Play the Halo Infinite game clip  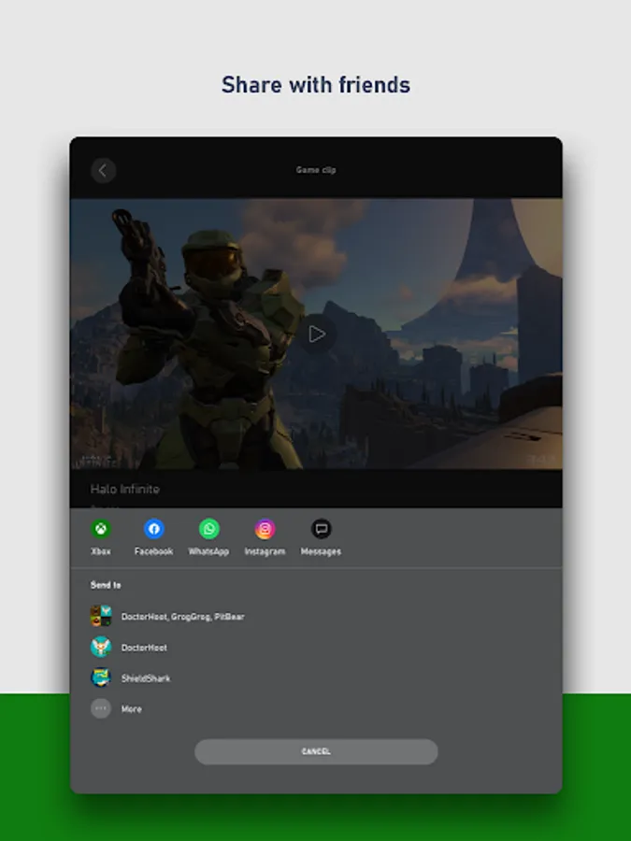tap(317, 335)
